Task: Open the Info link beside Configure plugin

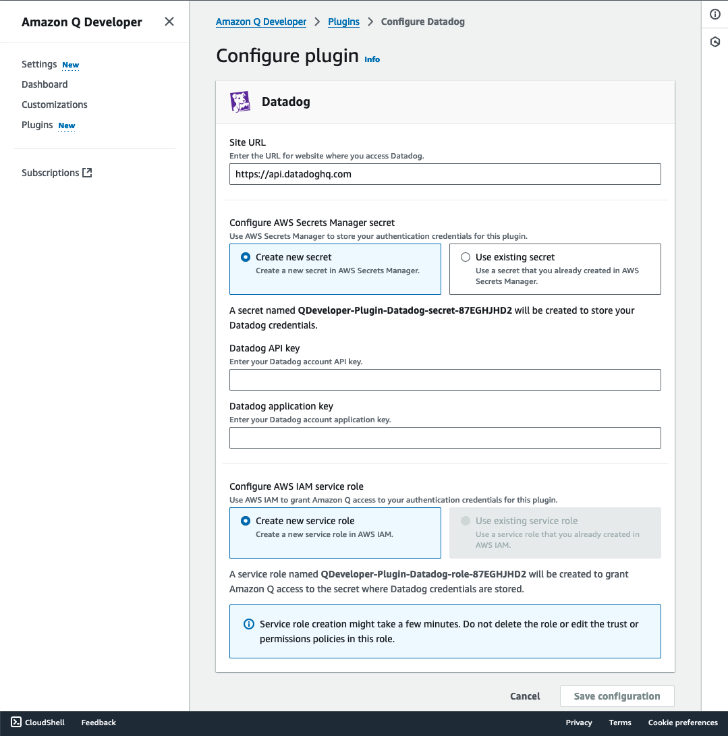Action: click(372, 59)
